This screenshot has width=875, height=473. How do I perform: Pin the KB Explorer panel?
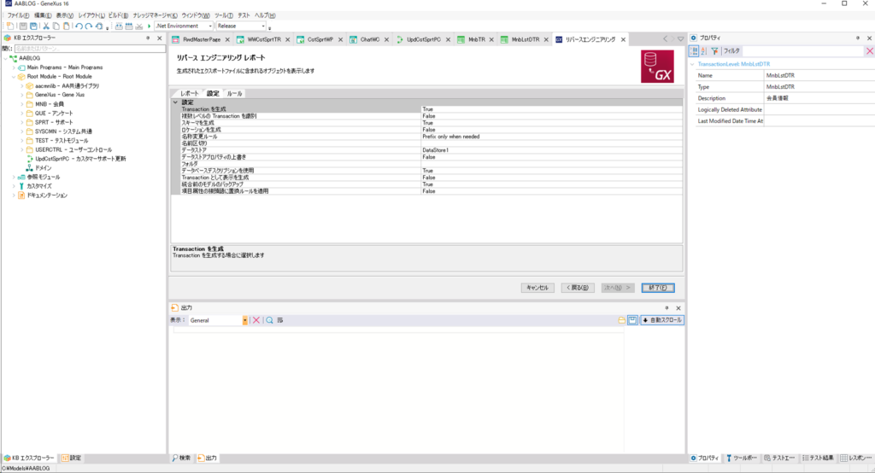[x=148, y=38]
